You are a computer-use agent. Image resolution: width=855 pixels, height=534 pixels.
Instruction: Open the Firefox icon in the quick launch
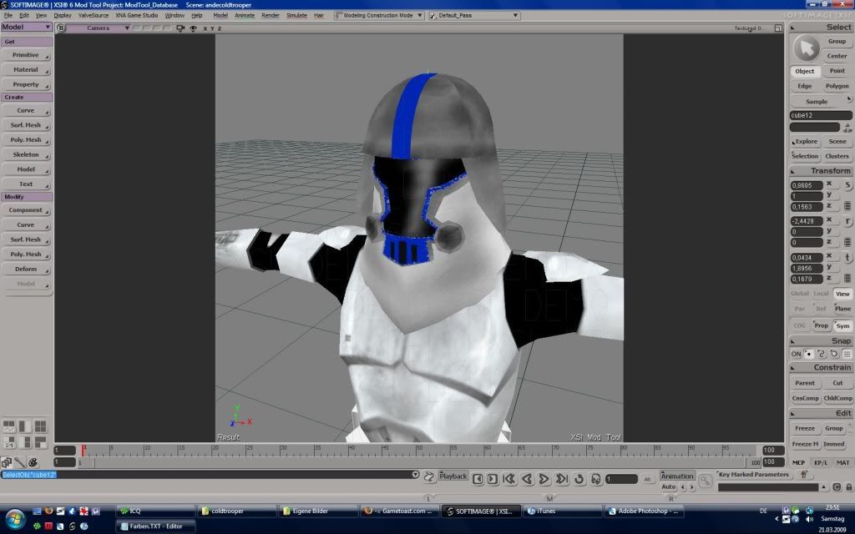click(49, 511)
